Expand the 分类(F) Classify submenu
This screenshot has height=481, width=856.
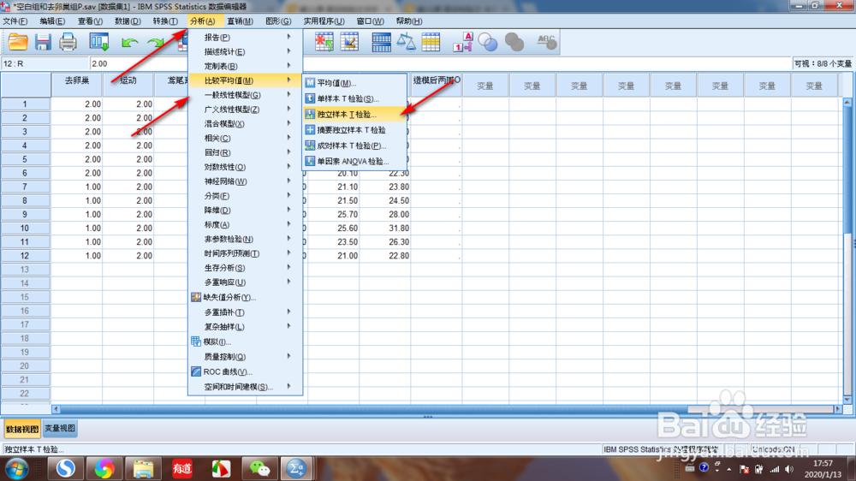coord(245,196)
